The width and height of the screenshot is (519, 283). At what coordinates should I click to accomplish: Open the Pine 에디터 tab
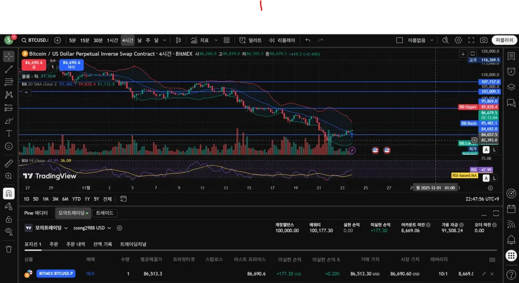36,213
